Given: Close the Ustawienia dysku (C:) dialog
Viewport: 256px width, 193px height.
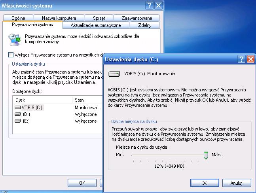Looking at the screenshot, I should coord(250,59).
